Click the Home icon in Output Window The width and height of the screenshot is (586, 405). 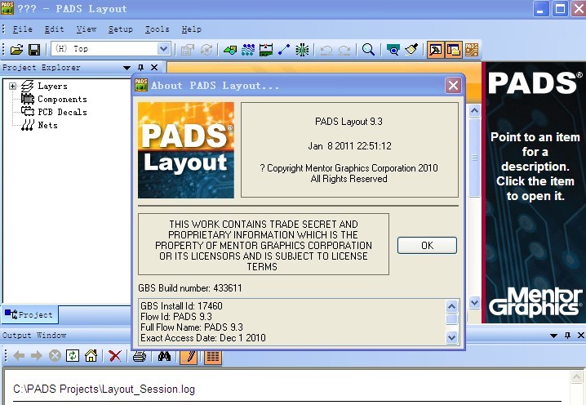click(x=91, y=356)
